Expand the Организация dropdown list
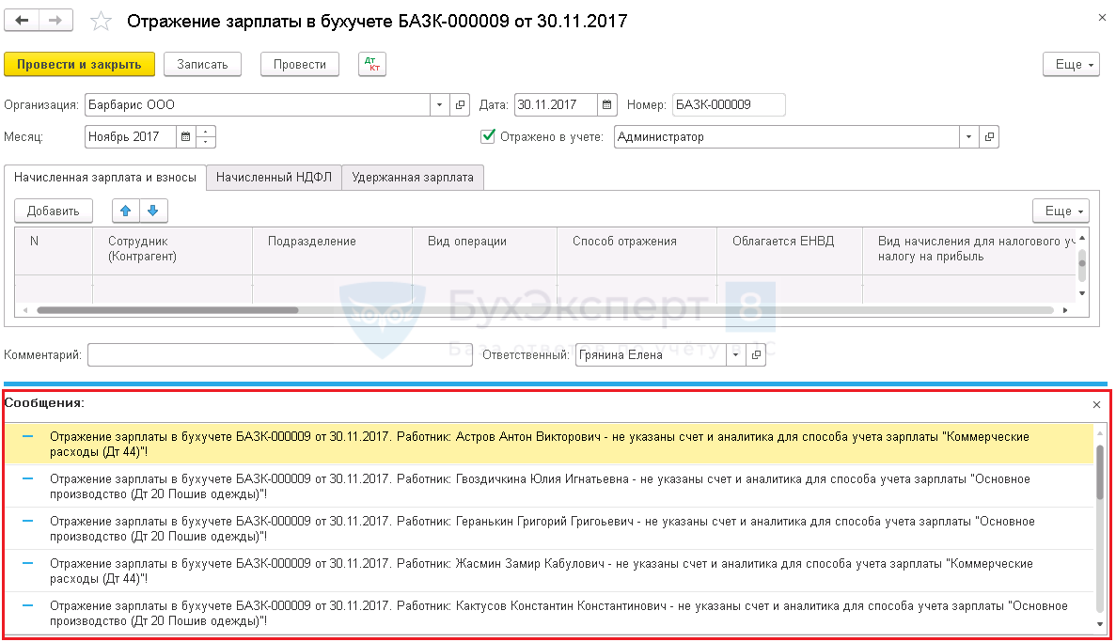This screenshot has height=642, width=1116. [440, 104]
